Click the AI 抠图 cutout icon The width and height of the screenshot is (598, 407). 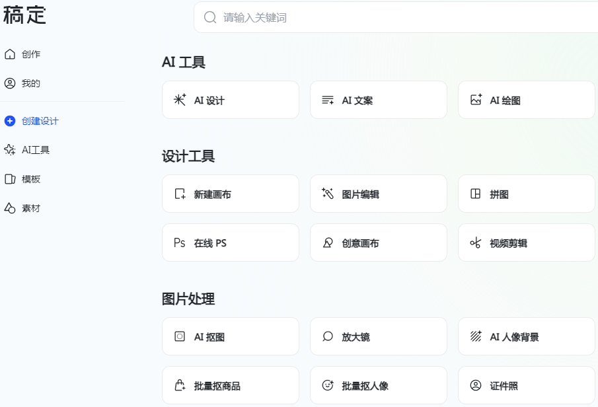180,337
